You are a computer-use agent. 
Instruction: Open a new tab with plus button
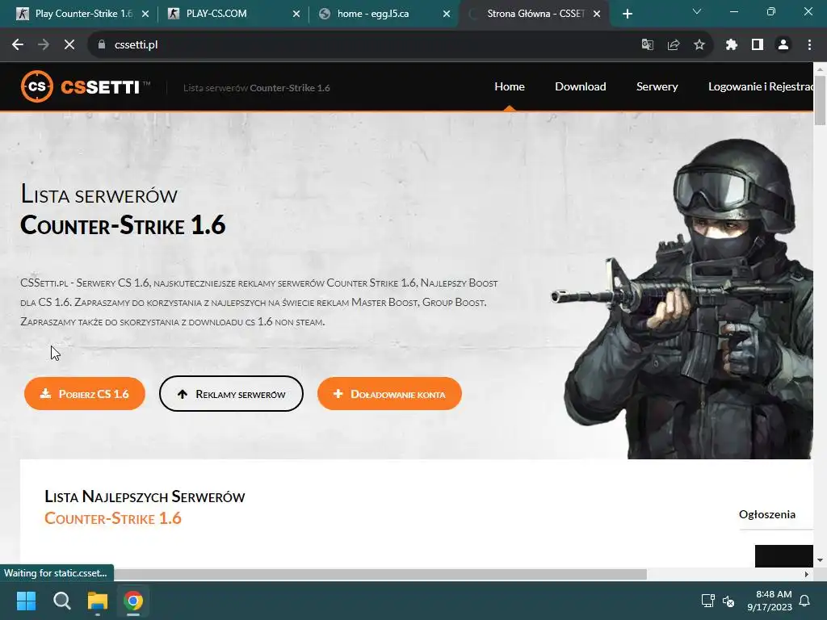pos(627,14)
